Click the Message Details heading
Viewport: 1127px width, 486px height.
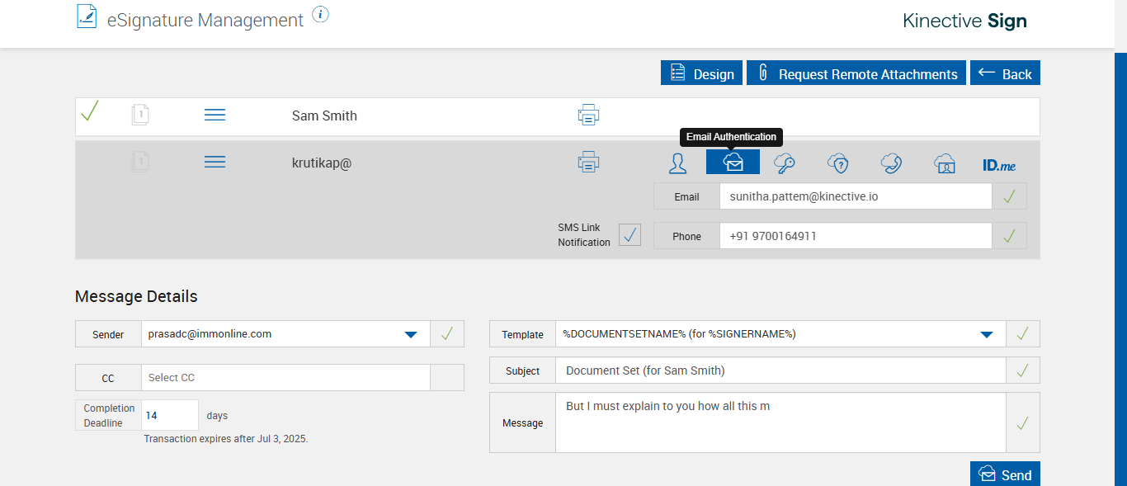tap(136, 296)
